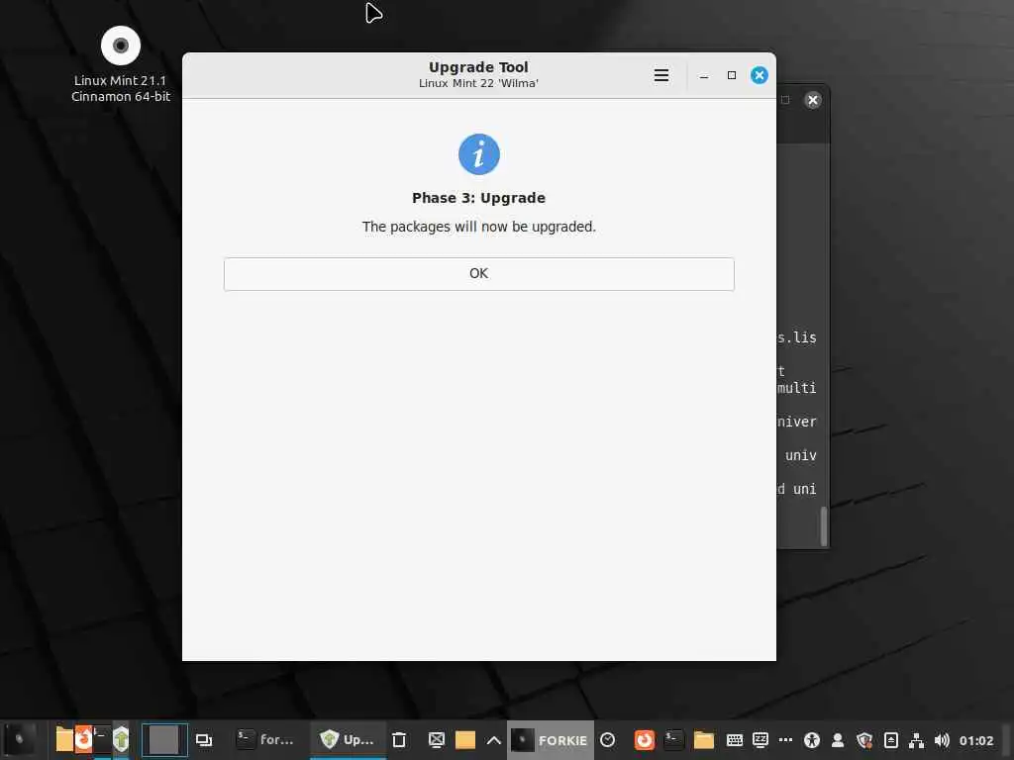The width and height of the screenshot is (1014, 760).
Task: Open the calendar from the 01:02 clock
Action: click(975, 740)
